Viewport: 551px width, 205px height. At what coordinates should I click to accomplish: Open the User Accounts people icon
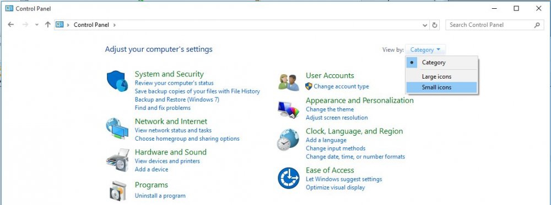pyautogui.click(x=289, y=82)
